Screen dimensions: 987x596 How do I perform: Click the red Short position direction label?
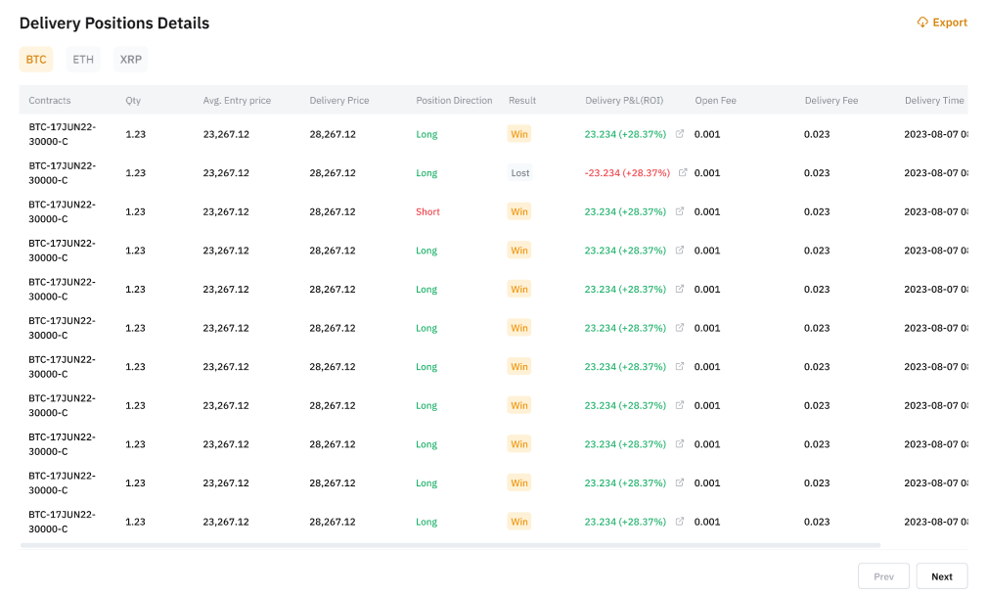tap(427, 211)
